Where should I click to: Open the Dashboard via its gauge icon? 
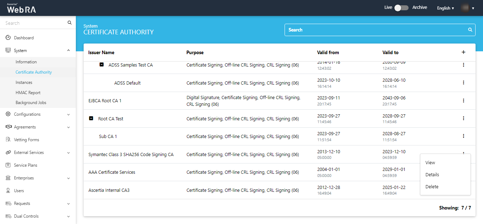pos(8,38)
